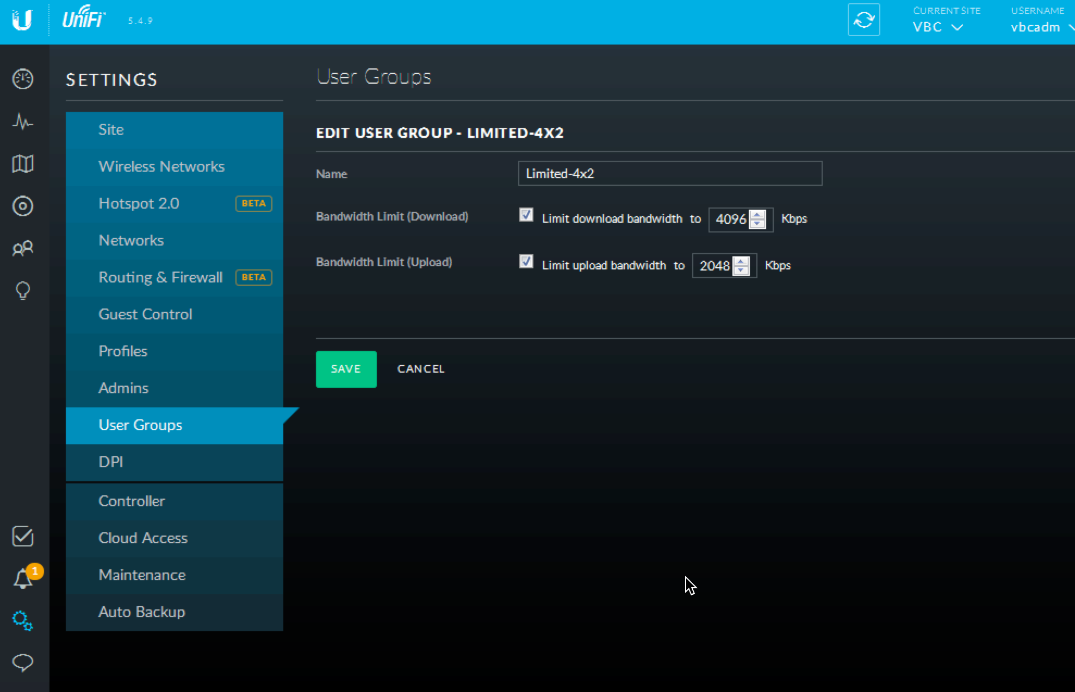
Task: Decrease upload bandwidth stepper value
Action: tap(741, 270)
